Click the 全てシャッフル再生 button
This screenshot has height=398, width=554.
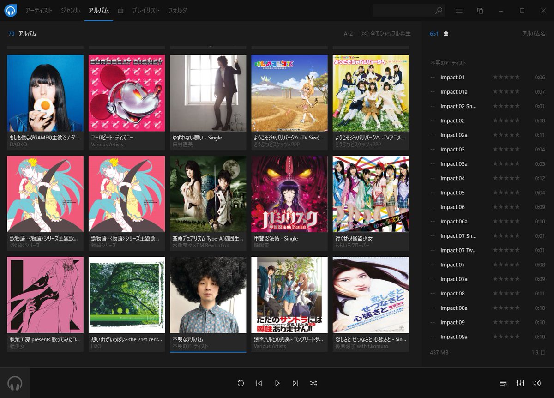tap(385, 34)
